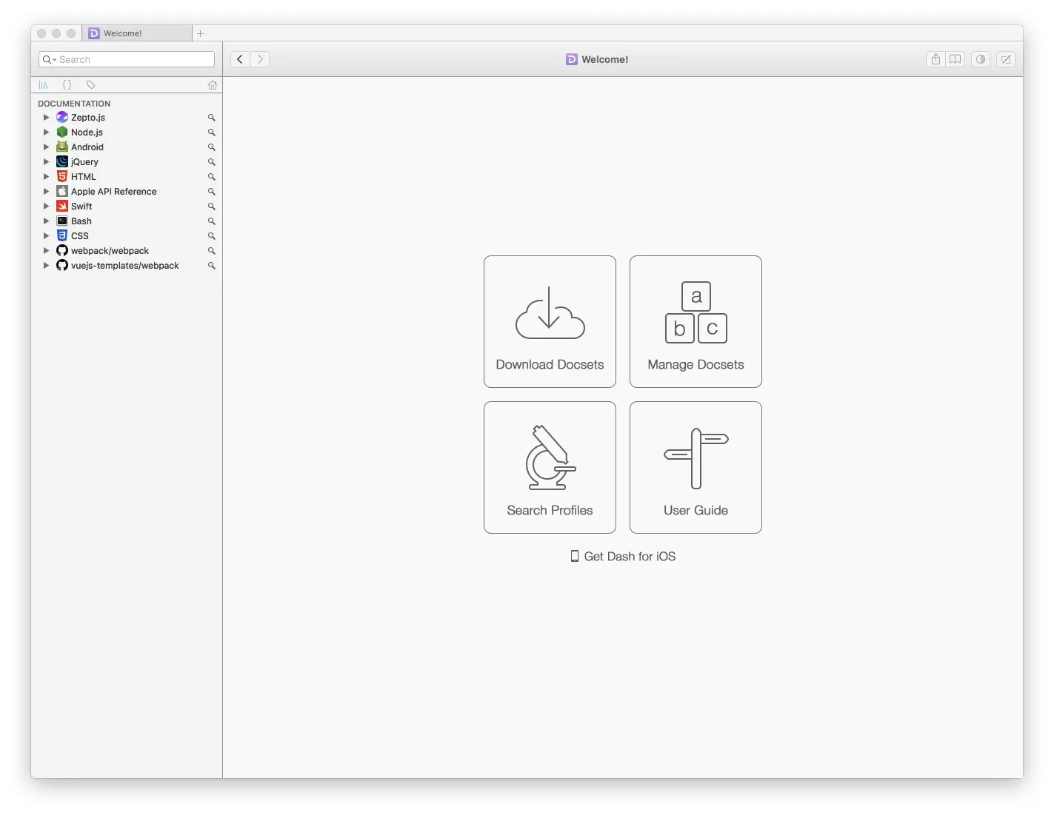The height and width of the screenshot is (815, 1054).
Task: Expand the webpack/webpack docset
Action: coord(46,250)
